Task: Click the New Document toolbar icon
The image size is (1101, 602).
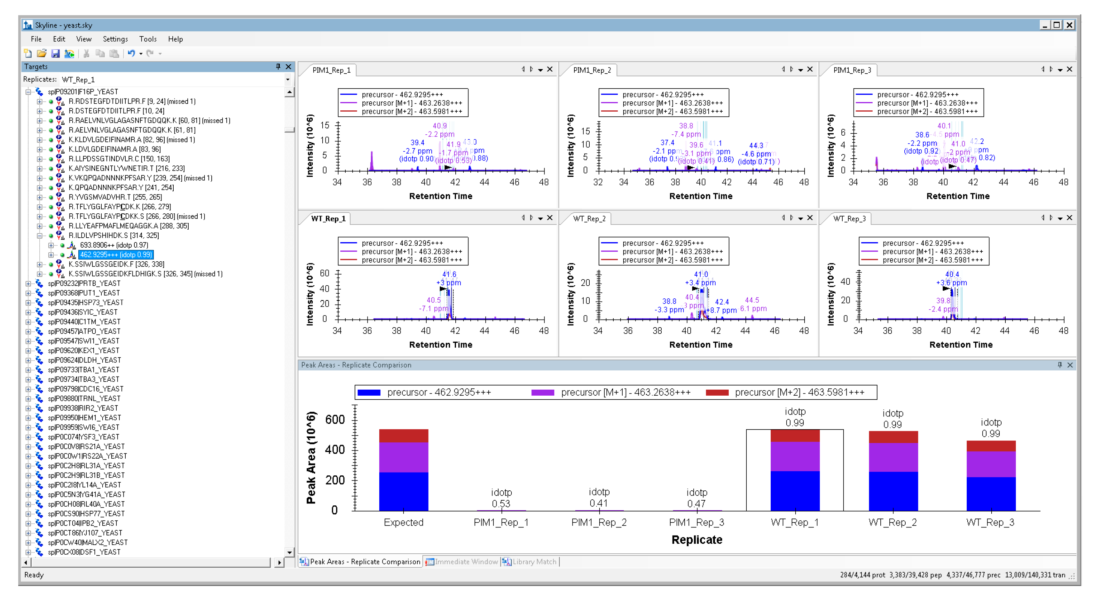Action: tap(28, 53)
